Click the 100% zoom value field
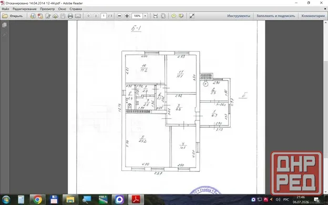This screenshot has width=328, height=205. tap(137, 16)
